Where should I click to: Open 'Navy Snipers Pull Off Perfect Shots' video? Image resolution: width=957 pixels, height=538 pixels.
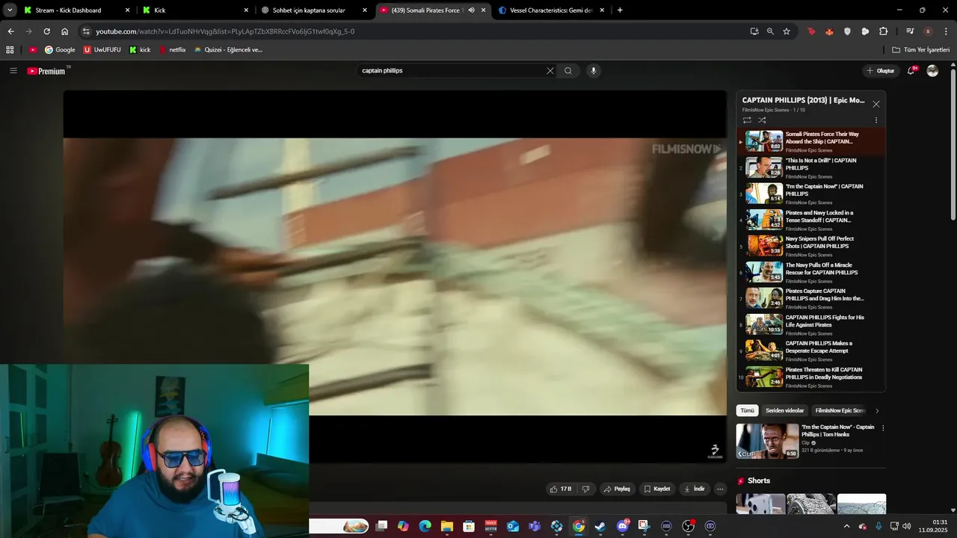tap(811, 246)
